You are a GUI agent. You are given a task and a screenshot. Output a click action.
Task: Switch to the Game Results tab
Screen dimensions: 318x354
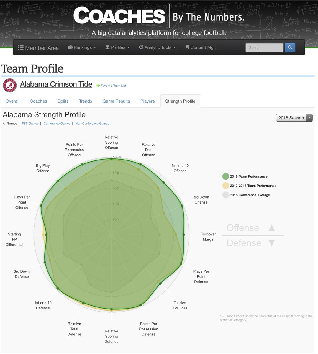[116, 101]
